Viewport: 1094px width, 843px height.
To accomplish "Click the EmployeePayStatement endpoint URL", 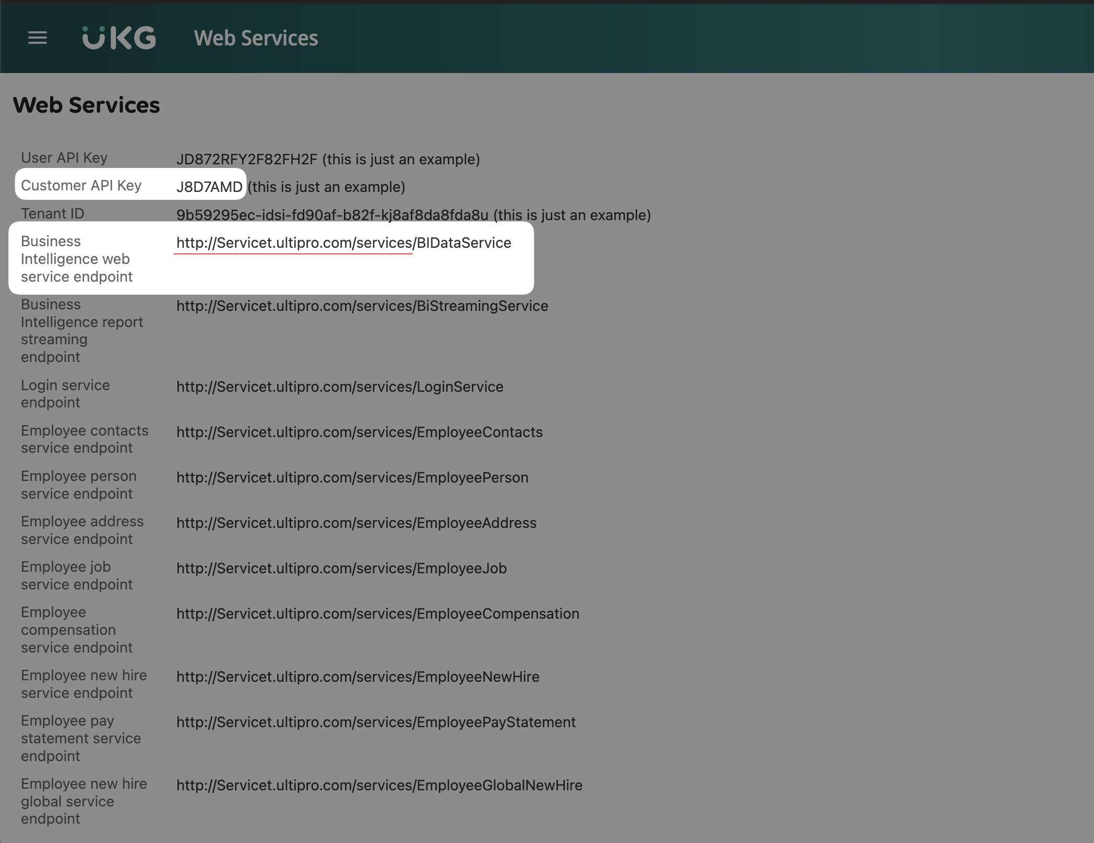I will [376, 722].
